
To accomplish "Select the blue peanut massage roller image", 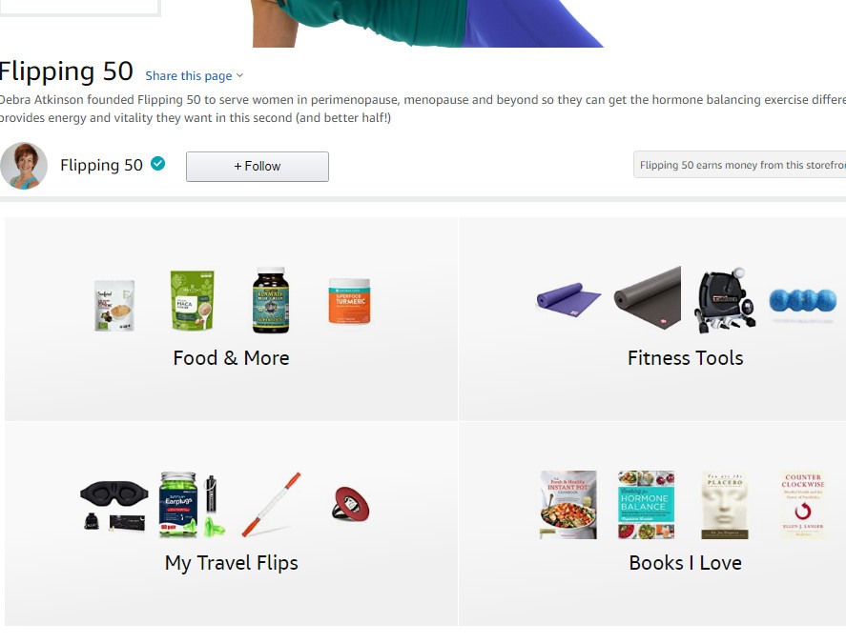I will point(803,300).
